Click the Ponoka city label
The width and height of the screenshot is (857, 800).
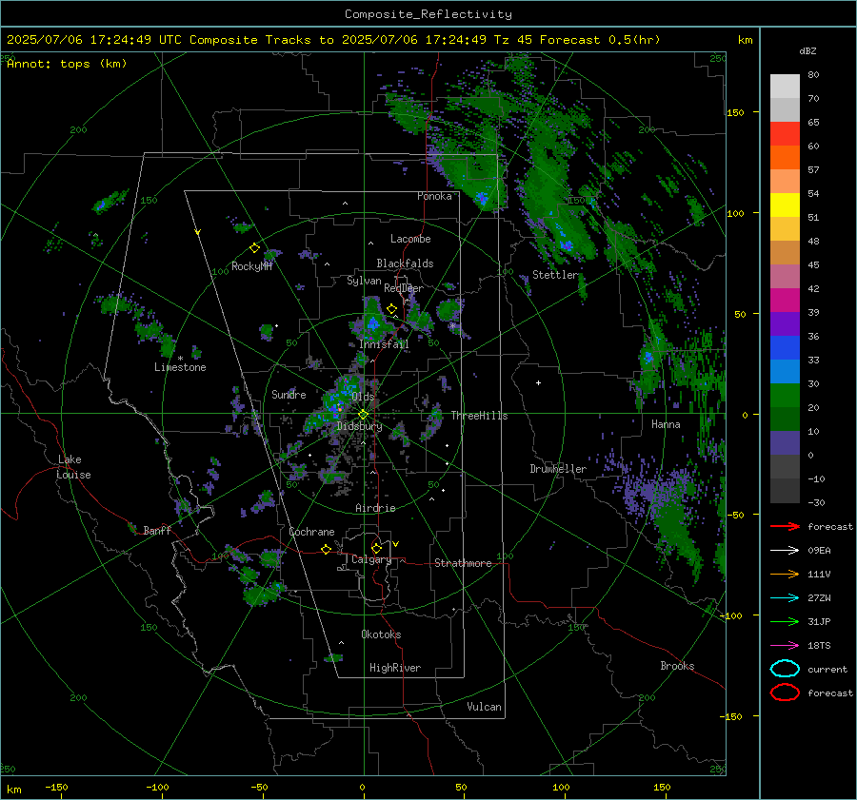click(434, 196)
